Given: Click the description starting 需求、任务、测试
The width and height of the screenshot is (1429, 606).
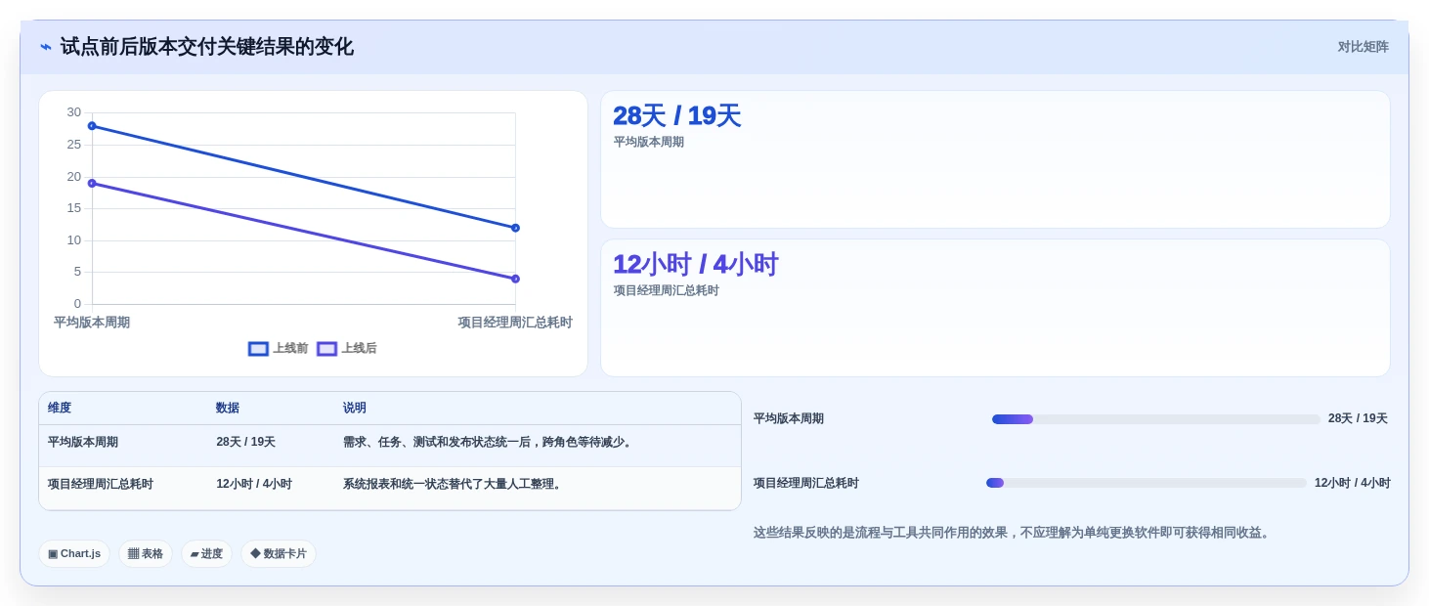Looking at the screenshot, I should (x=489, y=443).
